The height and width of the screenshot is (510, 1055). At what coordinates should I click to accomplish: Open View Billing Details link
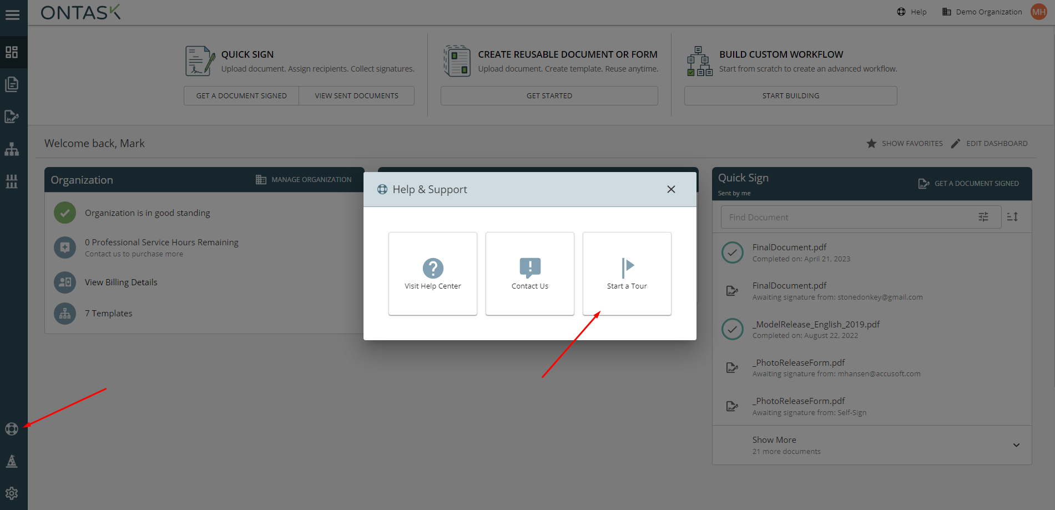(x=121, y=282)
